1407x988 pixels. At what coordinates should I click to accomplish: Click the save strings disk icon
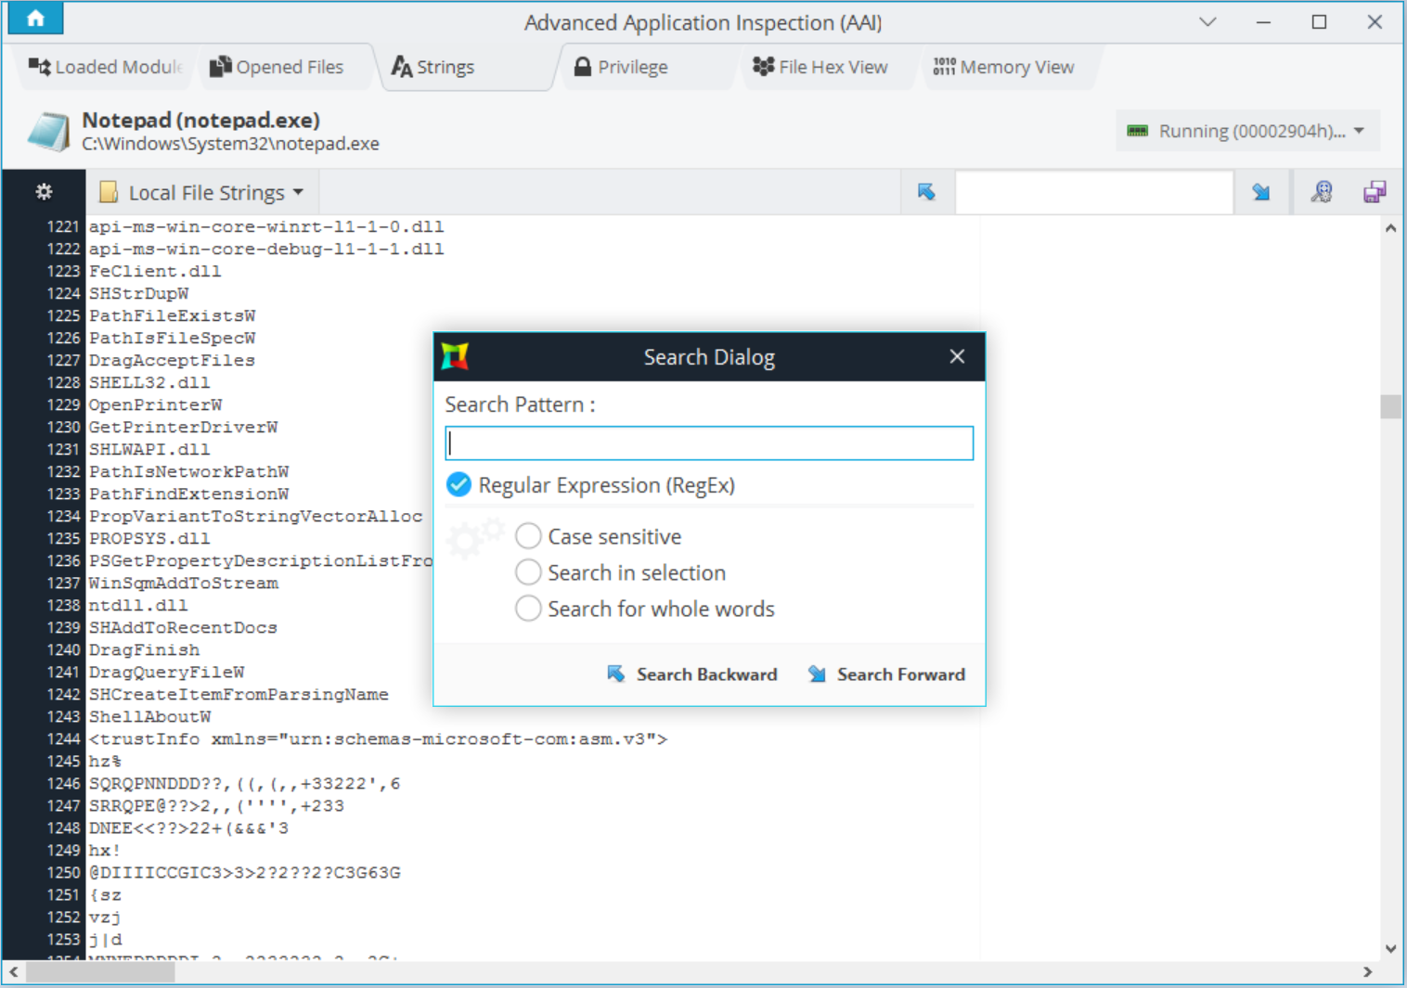click(1375, 192)
